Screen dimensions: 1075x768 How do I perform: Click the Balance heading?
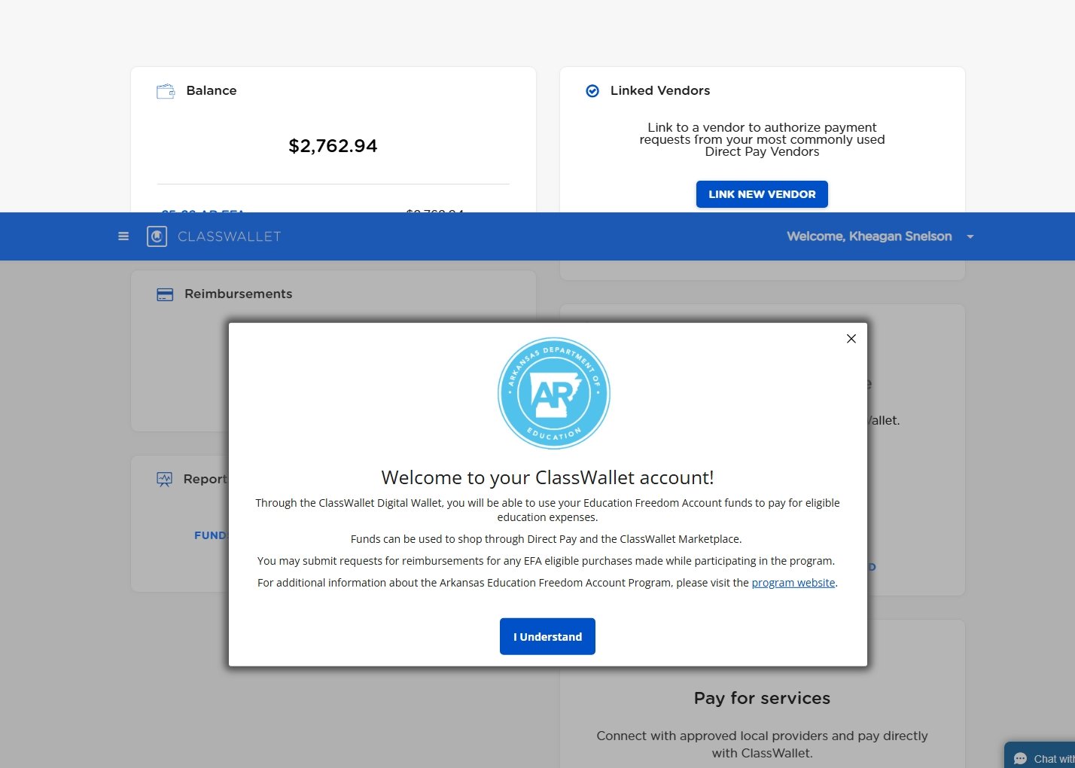[x=212, y=90]
